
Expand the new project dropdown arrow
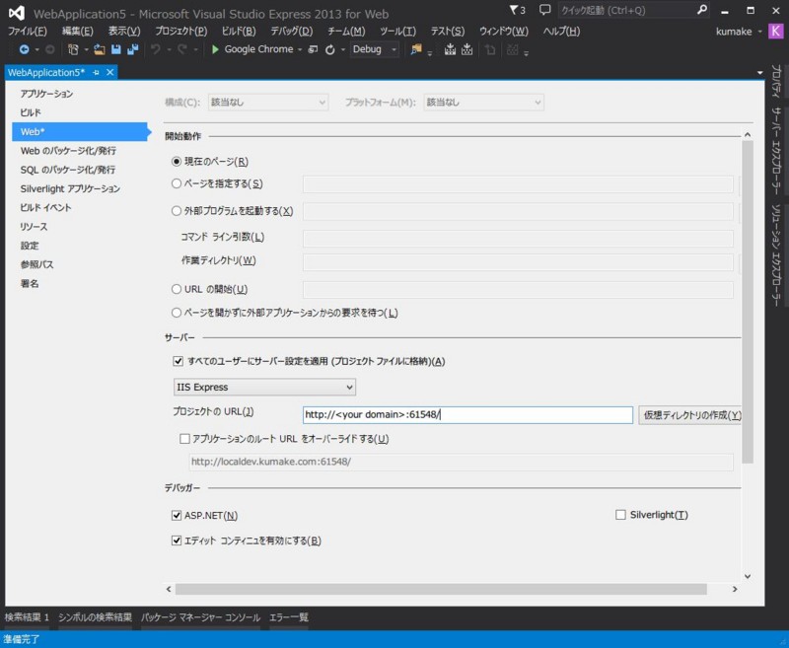pos(86,49)
